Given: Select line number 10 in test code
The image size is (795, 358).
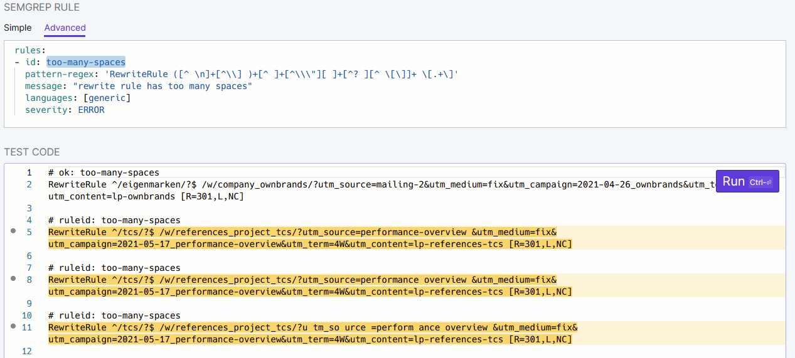Looking at the screenshot, I should [x=26, y=315].
